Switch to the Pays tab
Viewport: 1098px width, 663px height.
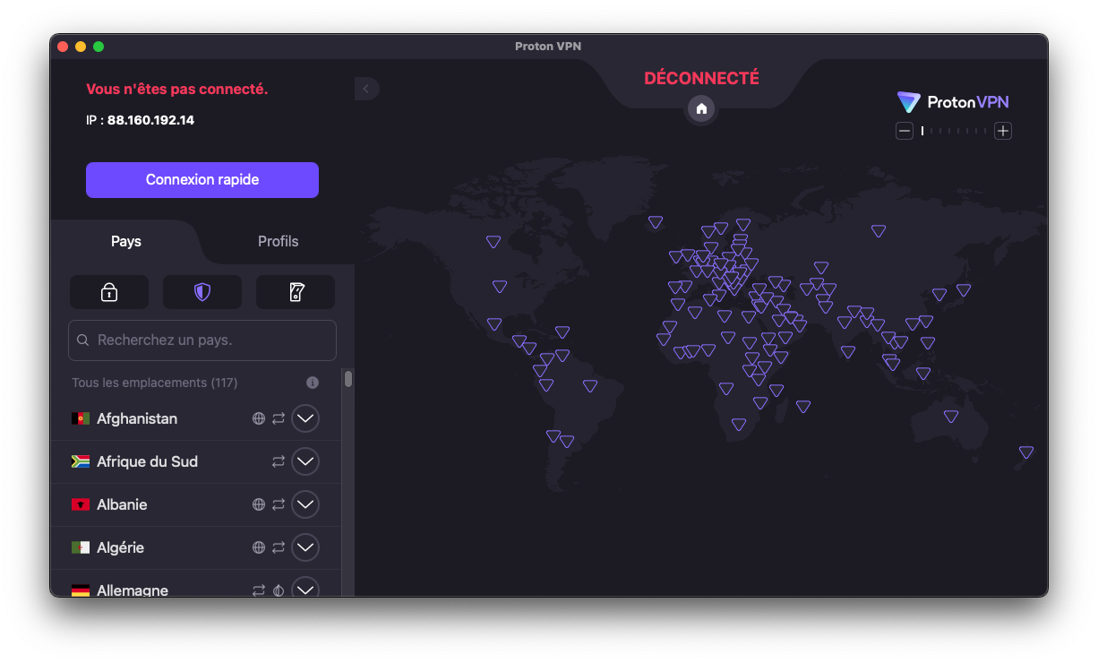coord(126,241)
